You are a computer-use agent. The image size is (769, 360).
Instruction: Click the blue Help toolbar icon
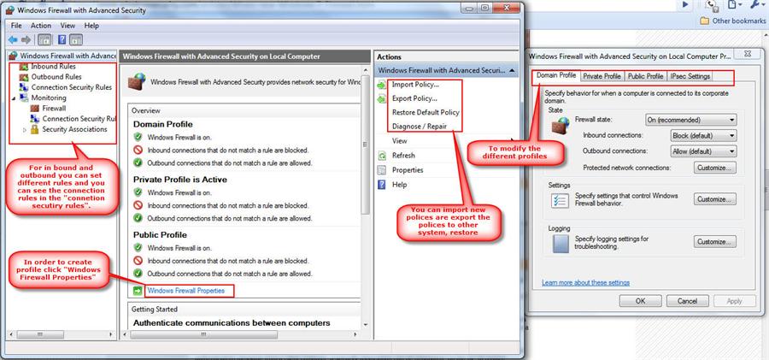(x=62, y=40)
